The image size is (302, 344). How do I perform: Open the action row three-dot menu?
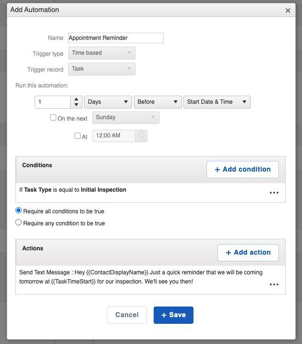point(274,284)
